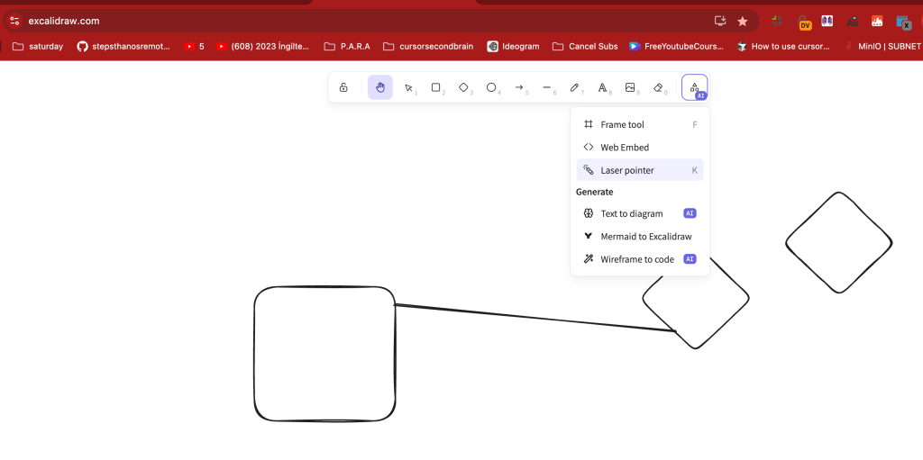Open the Cancel Subs bookmarks folder
The image size is (923, 460).
585,47
